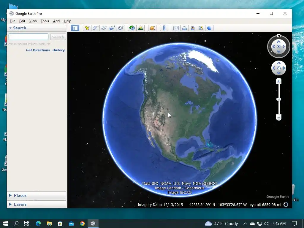View in Google Maps icon
Screen dimensions: 304x228
point(201,28)
